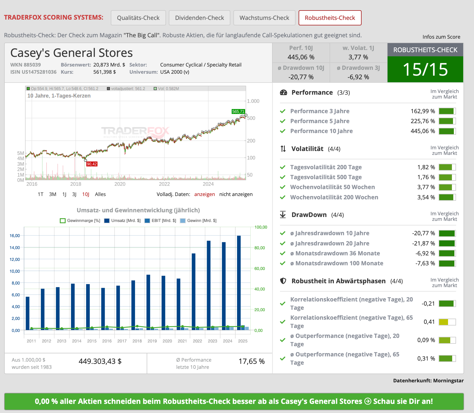The image size is (474, 413).
Task: Click the Börsenwert 20,873 Mrd. $ value
Action: (x=109, y=65)
